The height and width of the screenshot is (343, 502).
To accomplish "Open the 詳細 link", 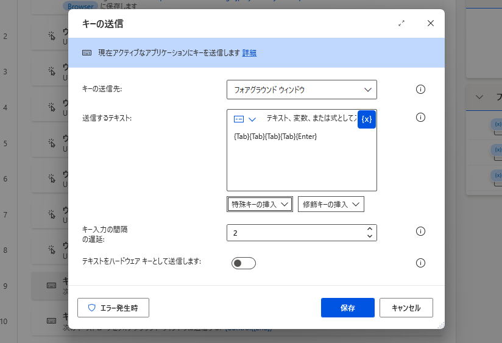I will tap(249, 53).
